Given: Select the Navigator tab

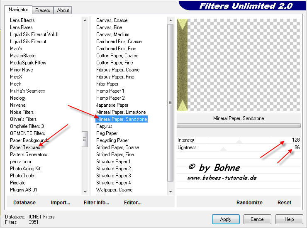Looking at the screenshot, I should [19, 10].
